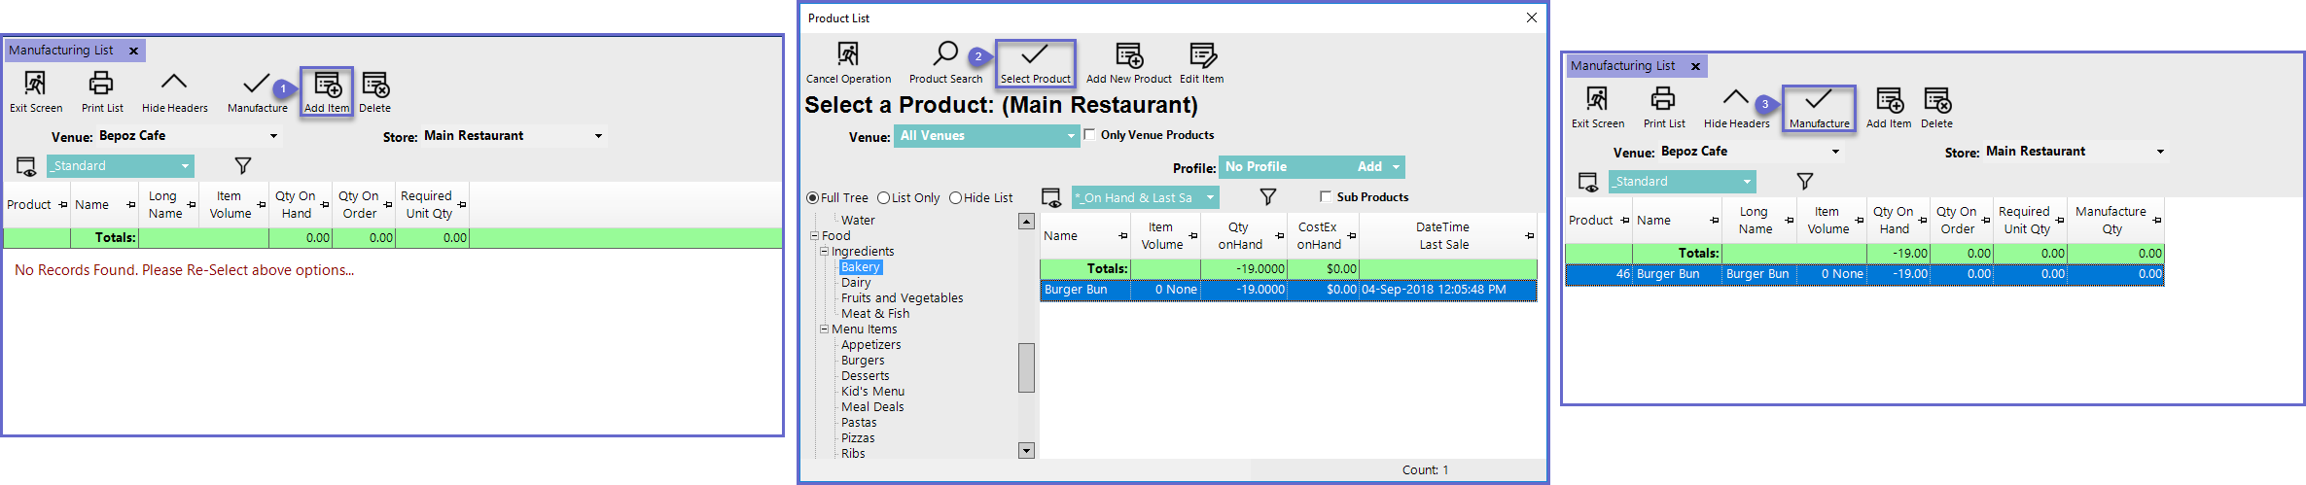
Task: Confirm with the Select Product checkmark icon
Action: 1035,54
